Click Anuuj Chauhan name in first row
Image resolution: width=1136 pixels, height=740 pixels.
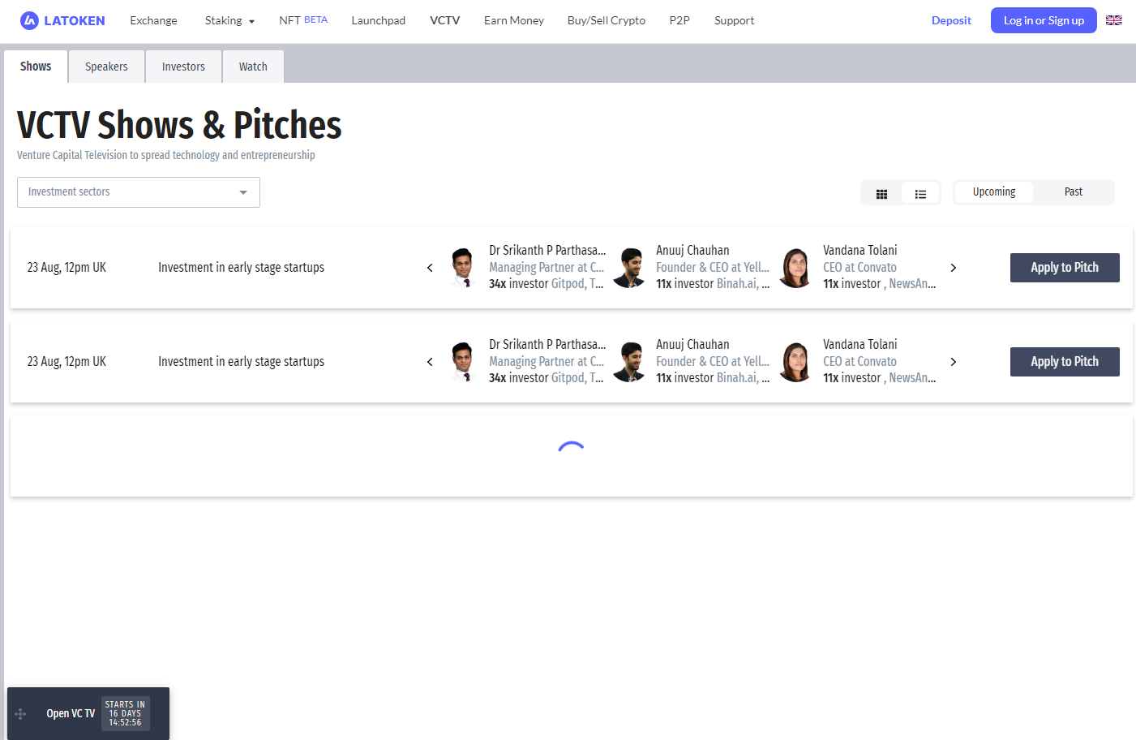[692, 251]
